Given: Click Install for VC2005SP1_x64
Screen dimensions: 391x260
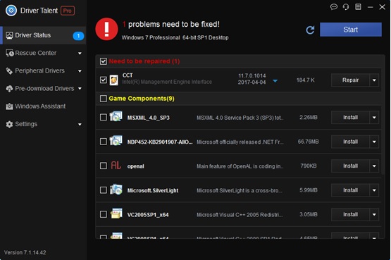Looking at the screenshot, I should tap(350, 215).
